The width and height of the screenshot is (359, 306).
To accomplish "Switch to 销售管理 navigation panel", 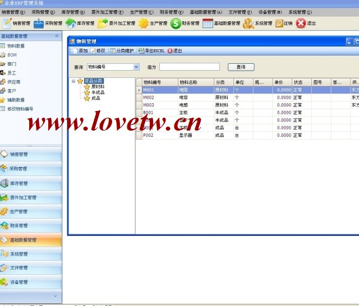I will pyautogui.click(x=31, y=154).
